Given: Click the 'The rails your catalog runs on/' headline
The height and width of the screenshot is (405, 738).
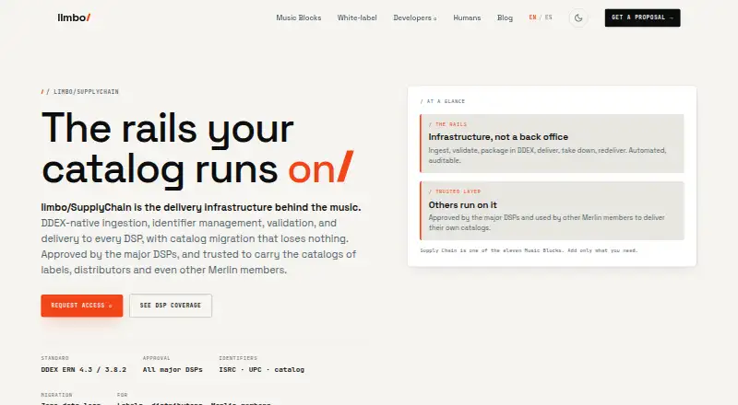Looking at the screenshot, I should click(197, 148).
